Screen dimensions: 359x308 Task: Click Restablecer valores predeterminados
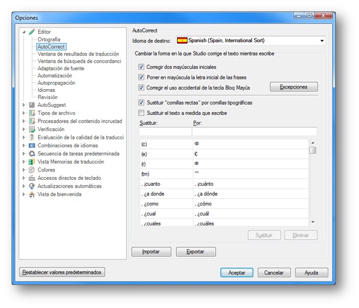click(x=62, y=272)
